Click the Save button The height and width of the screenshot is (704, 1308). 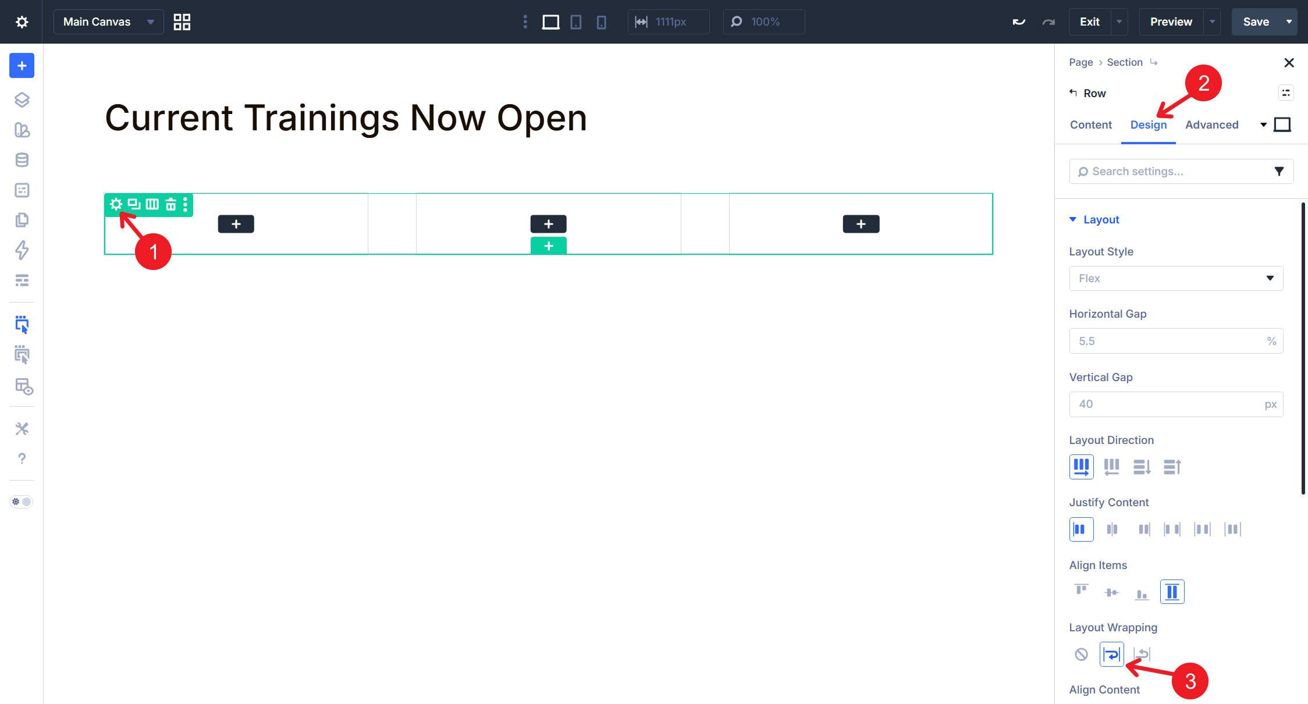tap(1256, 22)
